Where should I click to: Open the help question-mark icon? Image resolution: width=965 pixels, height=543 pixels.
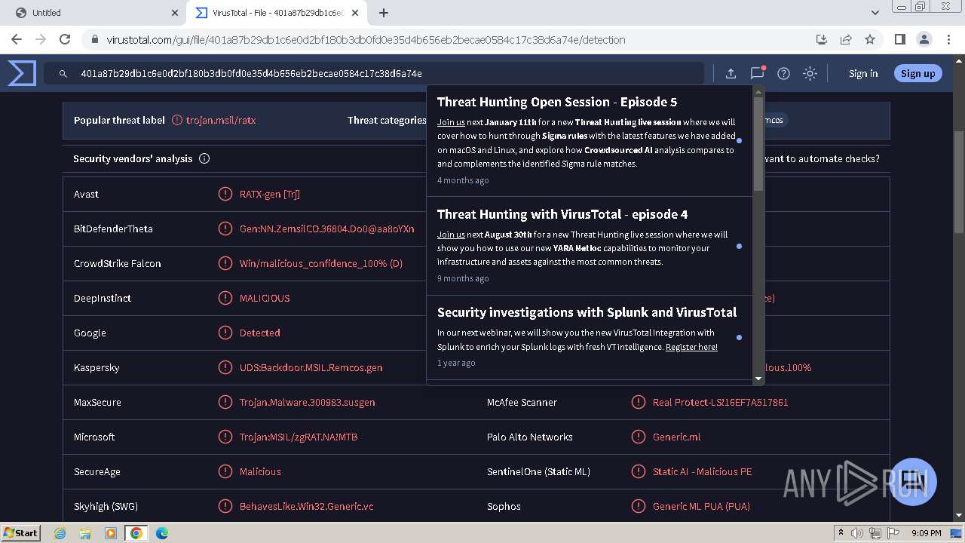coord(783,73)
